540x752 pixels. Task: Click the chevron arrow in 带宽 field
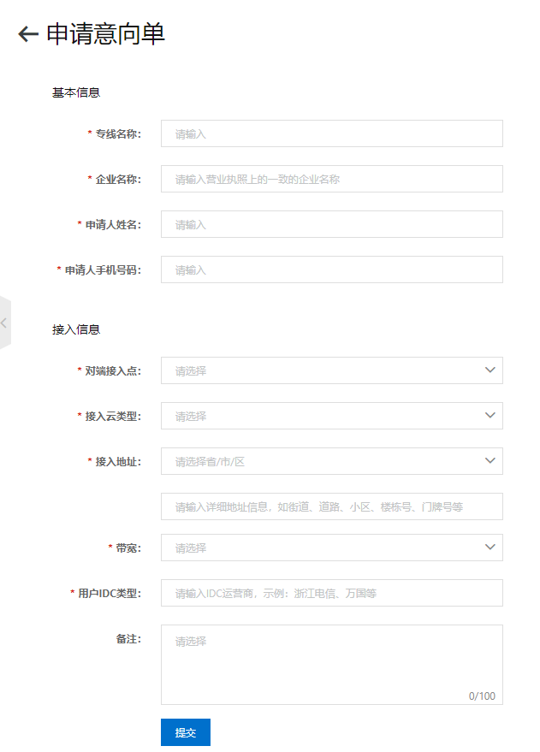tap(490, 547)
